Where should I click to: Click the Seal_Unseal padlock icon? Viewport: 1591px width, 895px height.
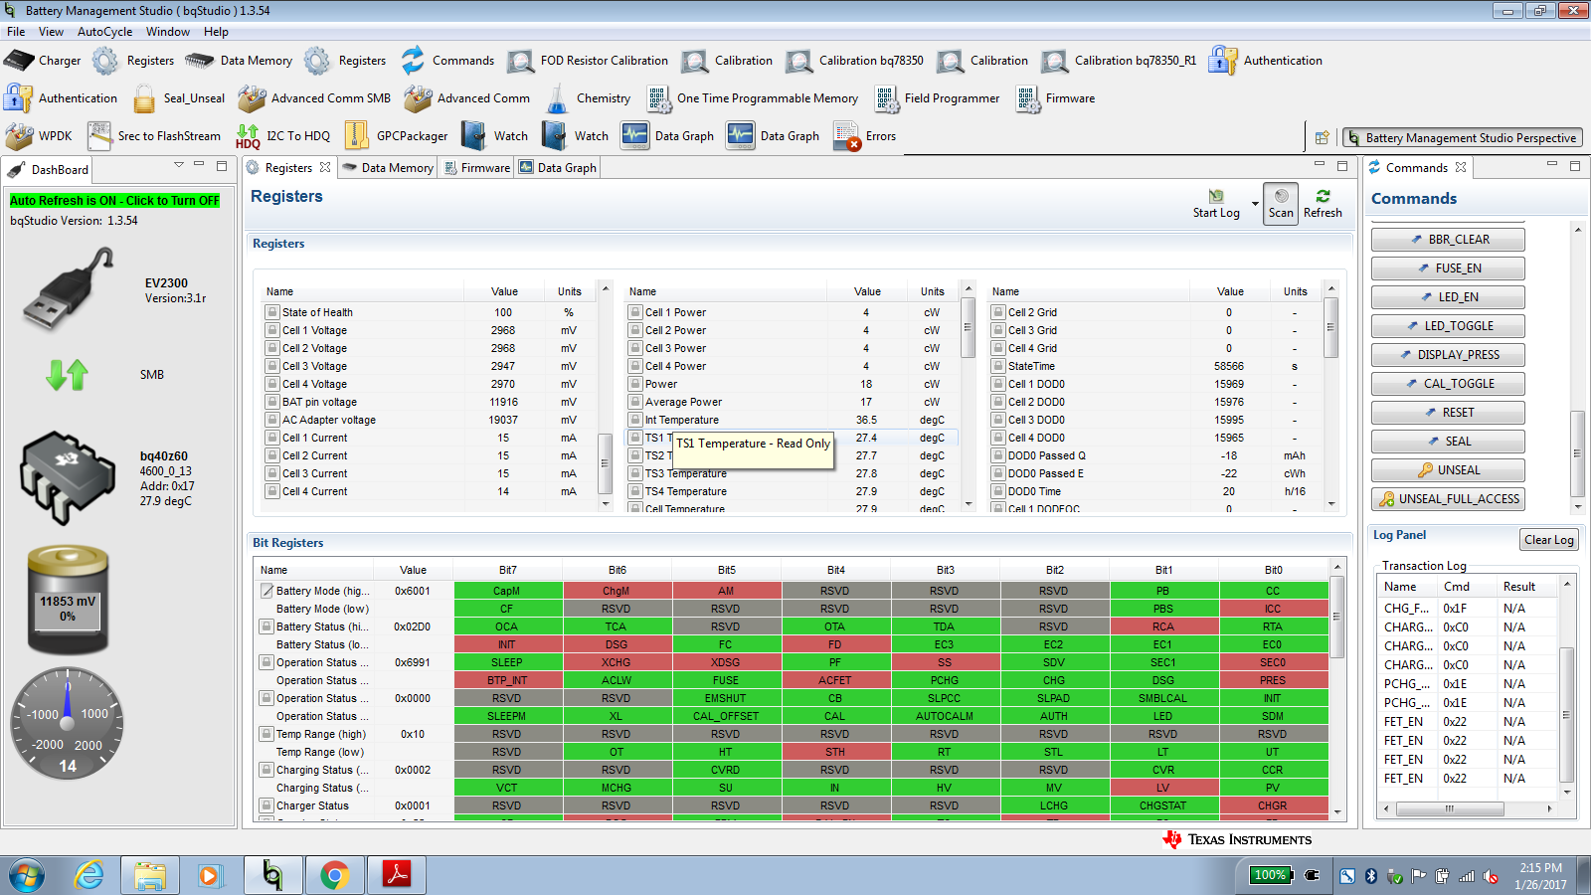(144, 98)
